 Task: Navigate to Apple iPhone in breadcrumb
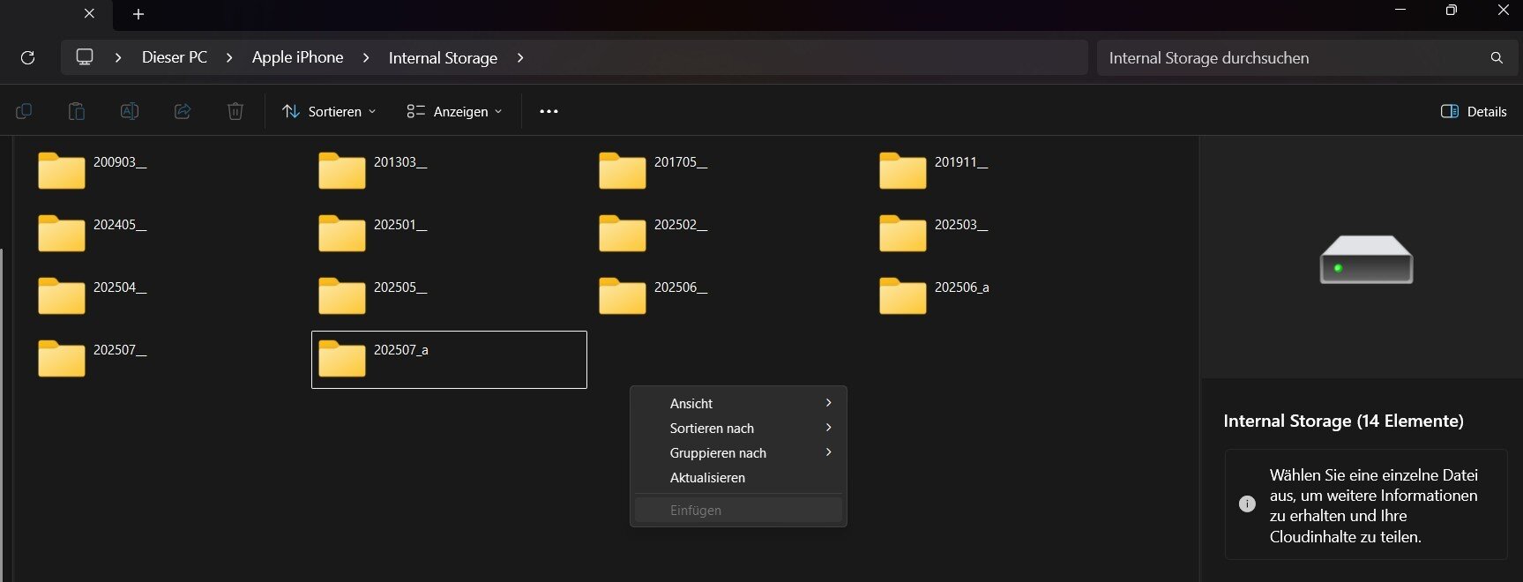point(297,57)
